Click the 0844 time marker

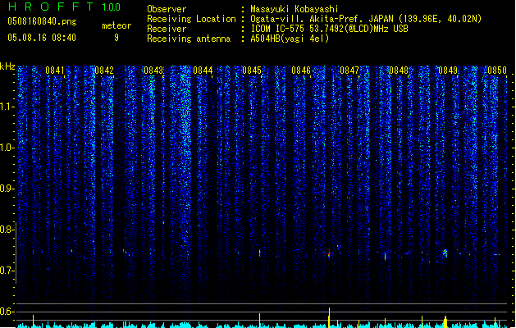tap(203, 70)
